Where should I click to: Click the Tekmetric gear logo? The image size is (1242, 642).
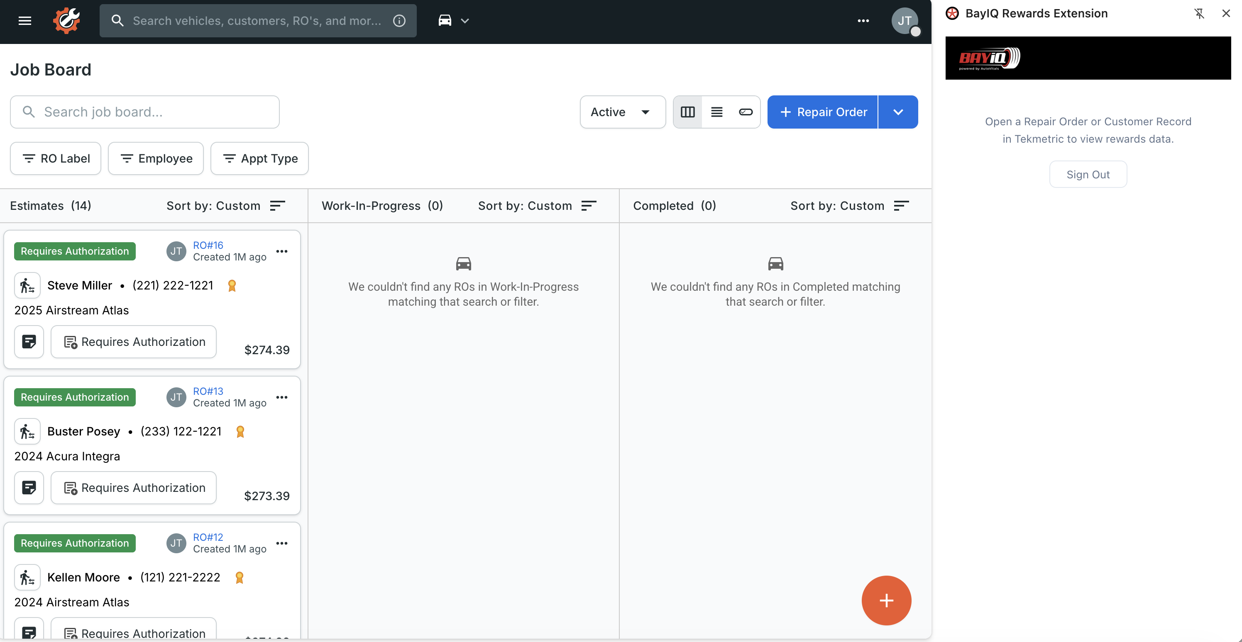[x=66, y=20]
